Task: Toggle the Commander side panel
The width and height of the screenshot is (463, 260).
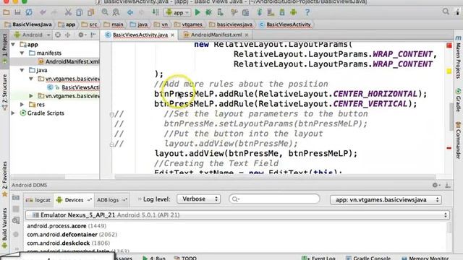Action: (458, 140)
